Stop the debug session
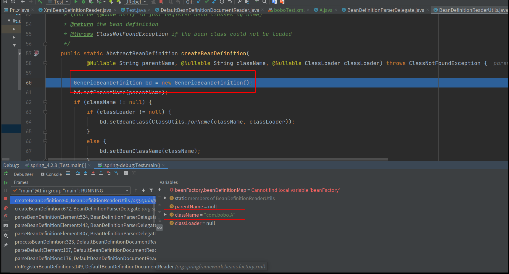This screenshot has height=274, width=509. click(x=6, y=198)
